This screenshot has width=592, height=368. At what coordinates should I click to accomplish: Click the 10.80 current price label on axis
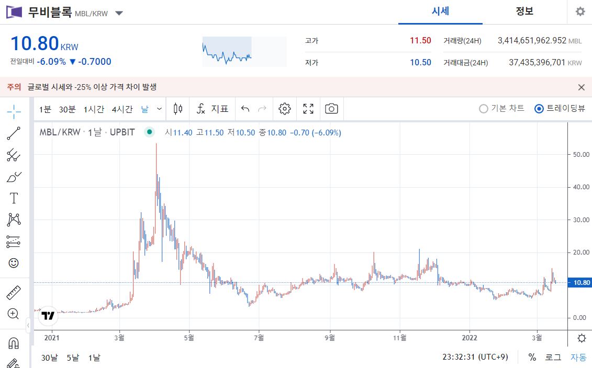[579, 282]
